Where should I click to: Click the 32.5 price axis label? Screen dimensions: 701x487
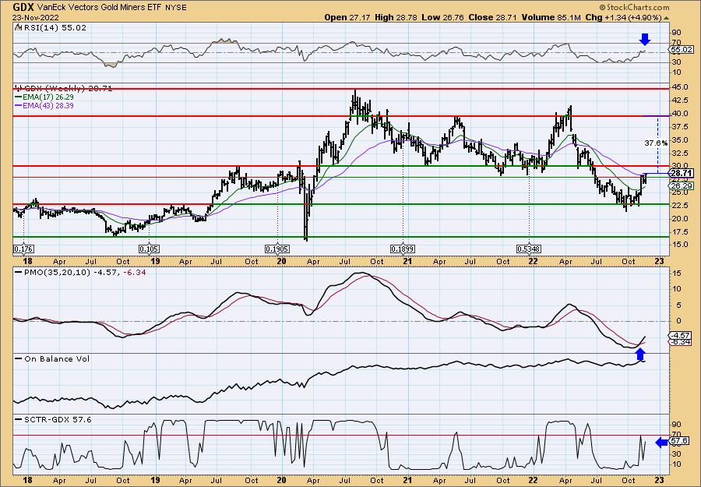pos(678,154)
